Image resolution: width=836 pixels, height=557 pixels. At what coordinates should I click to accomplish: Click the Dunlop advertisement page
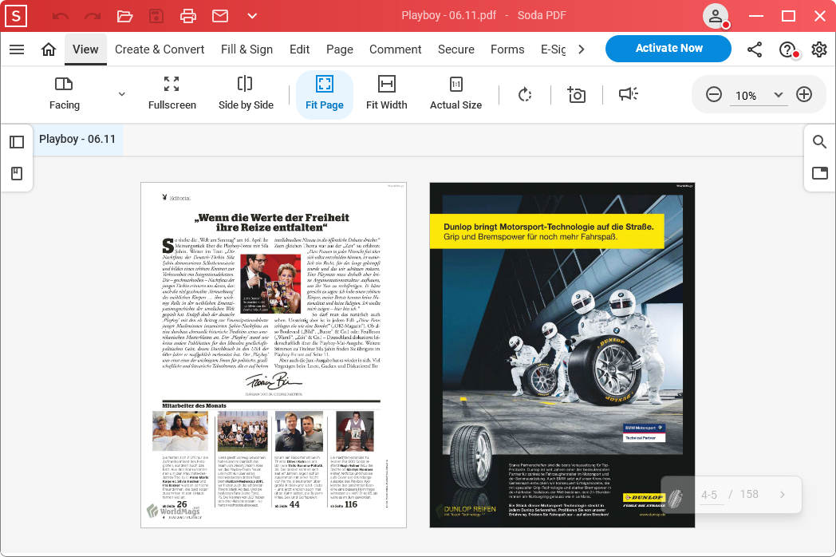pyautogui.click(x=562, y=355)
